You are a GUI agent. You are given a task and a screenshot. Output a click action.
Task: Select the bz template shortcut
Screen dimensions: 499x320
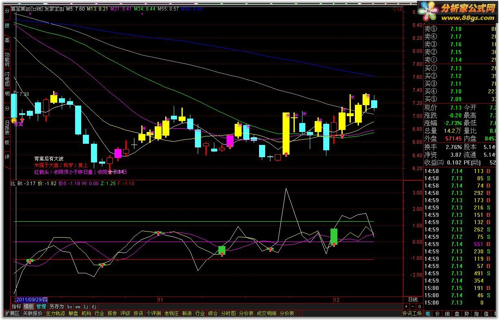[69, 307]
